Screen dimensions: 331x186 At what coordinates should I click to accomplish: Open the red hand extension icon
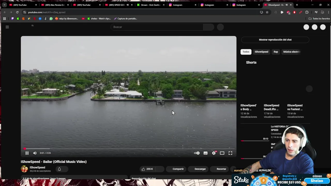pyautogui.click(x=294, y=12)
